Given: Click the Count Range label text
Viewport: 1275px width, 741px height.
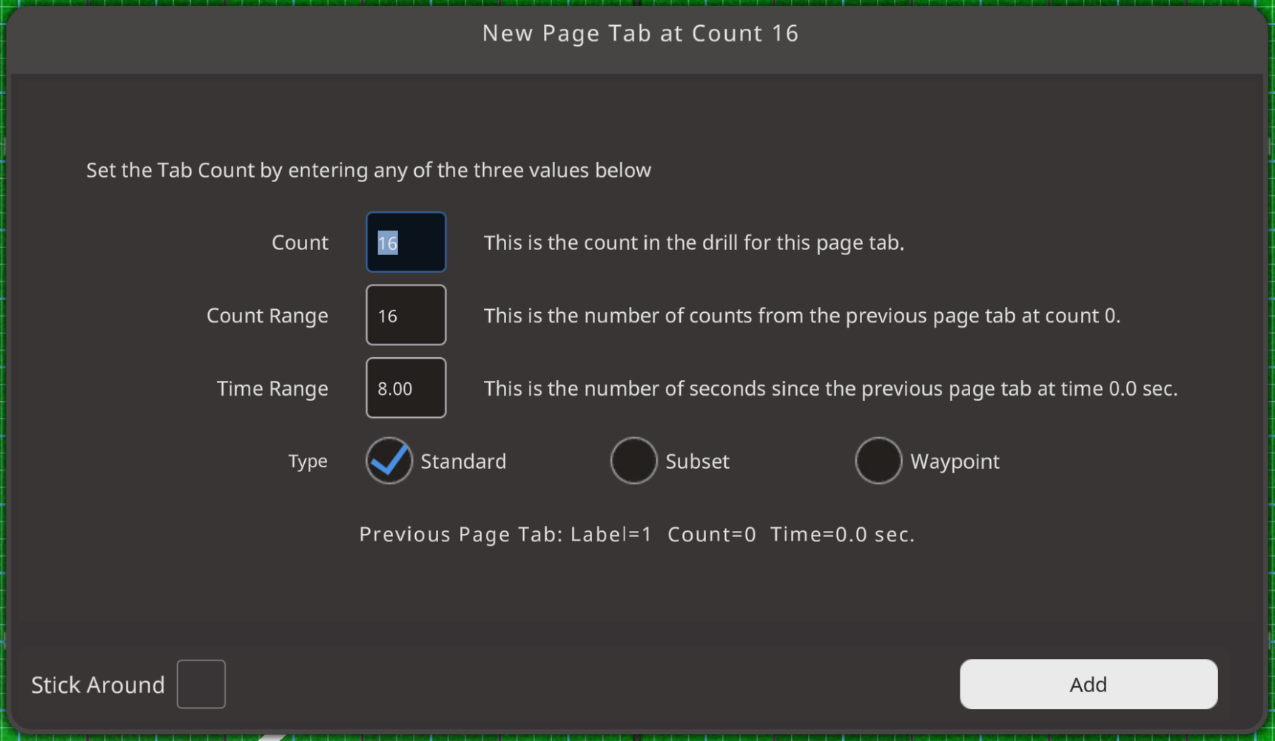Looking at the screenshot, I should [267, 316].
